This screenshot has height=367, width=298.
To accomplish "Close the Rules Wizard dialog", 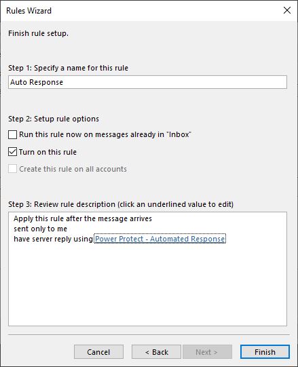I will (287, 10).
